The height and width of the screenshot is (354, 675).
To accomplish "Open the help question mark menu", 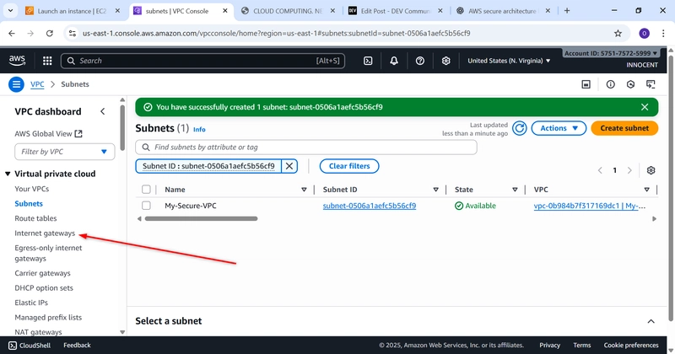I will (x=419, y=61).
